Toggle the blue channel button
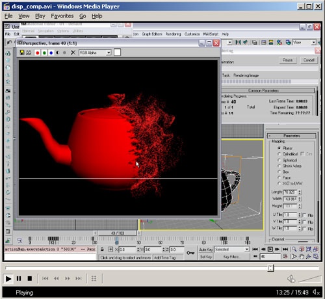This screenshot has width=325, height=299. pos(51,53)
